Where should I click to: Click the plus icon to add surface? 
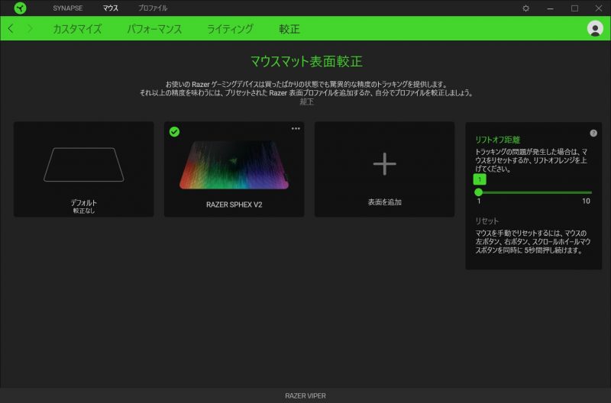tap(384, 163)
